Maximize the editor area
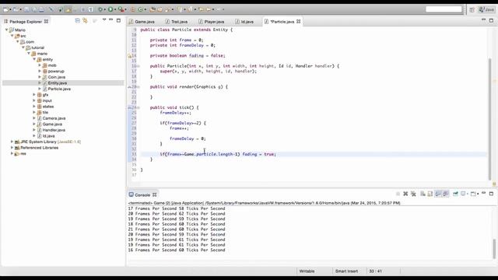The height and width of the screenshot is (280, 498). tap(491, 20)
